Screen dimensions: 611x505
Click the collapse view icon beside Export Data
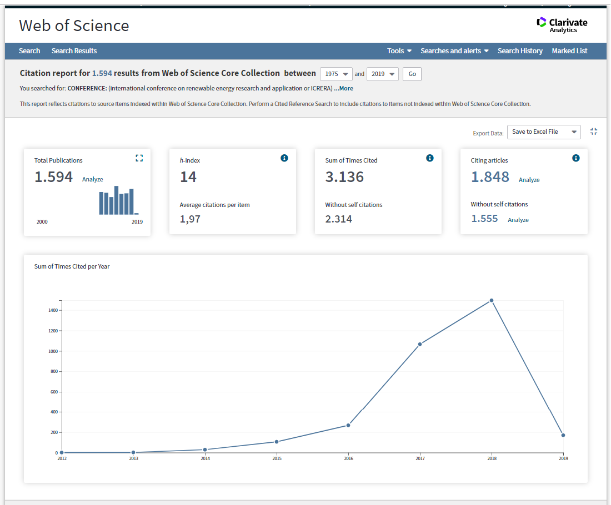pyautogui.click(x=594, y=132)
